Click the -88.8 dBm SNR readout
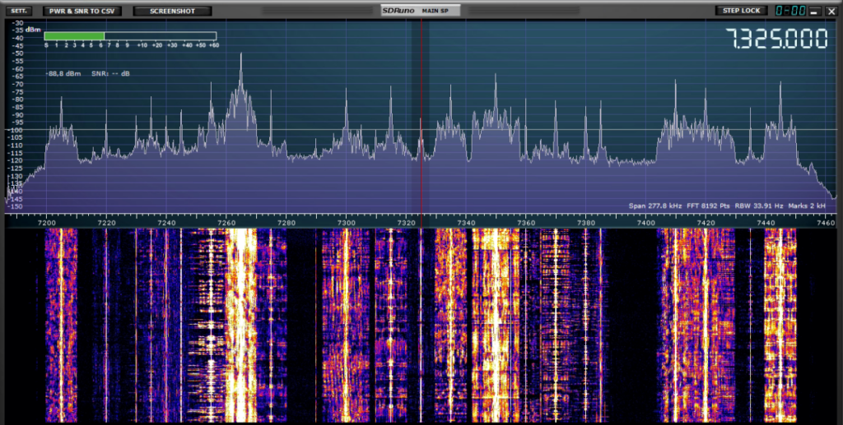This screenshot has width=843, height=425. pos(88,73)
